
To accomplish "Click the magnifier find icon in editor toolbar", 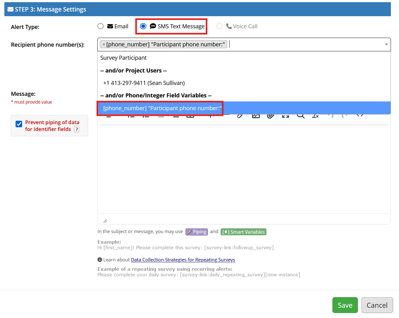I will pos(300,116).
